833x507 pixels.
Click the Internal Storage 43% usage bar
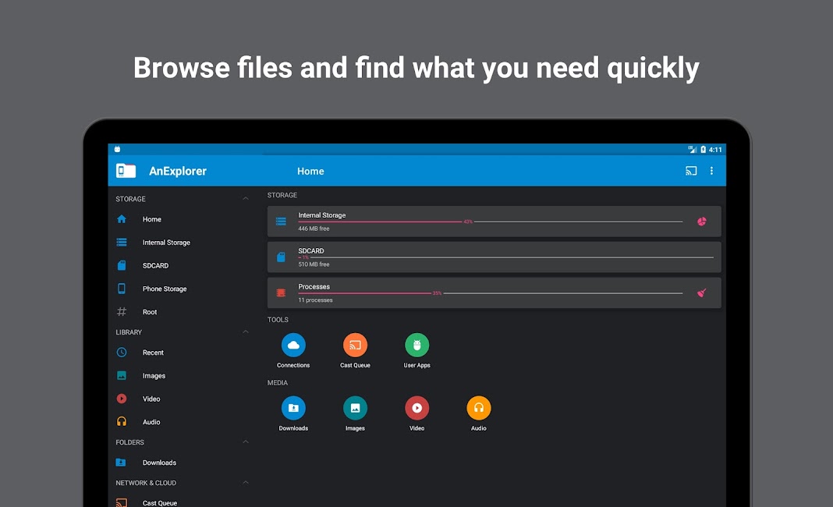(491, 222)
